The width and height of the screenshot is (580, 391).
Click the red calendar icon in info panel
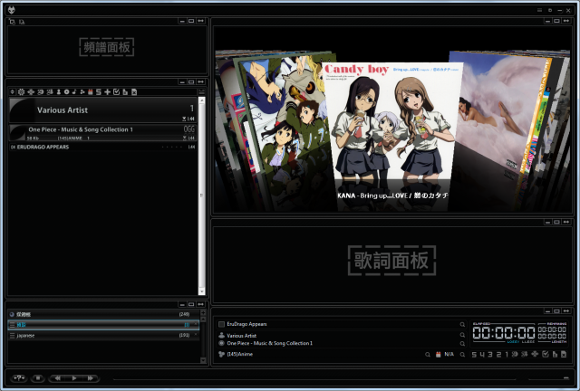click(439, 355)
